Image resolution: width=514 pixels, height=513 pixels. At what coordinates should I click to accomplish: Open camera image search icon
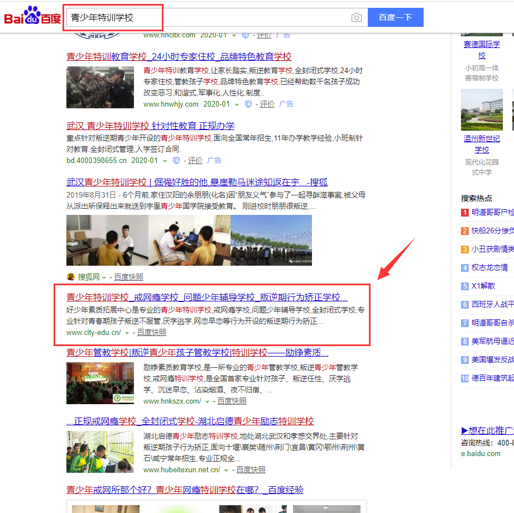pos(356,17)
